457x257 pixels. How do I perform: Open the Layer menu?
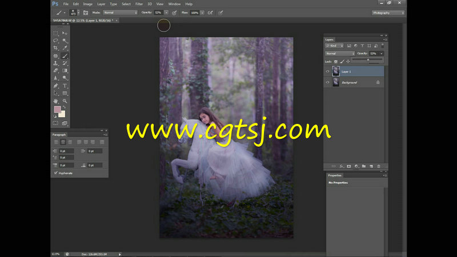101,4
